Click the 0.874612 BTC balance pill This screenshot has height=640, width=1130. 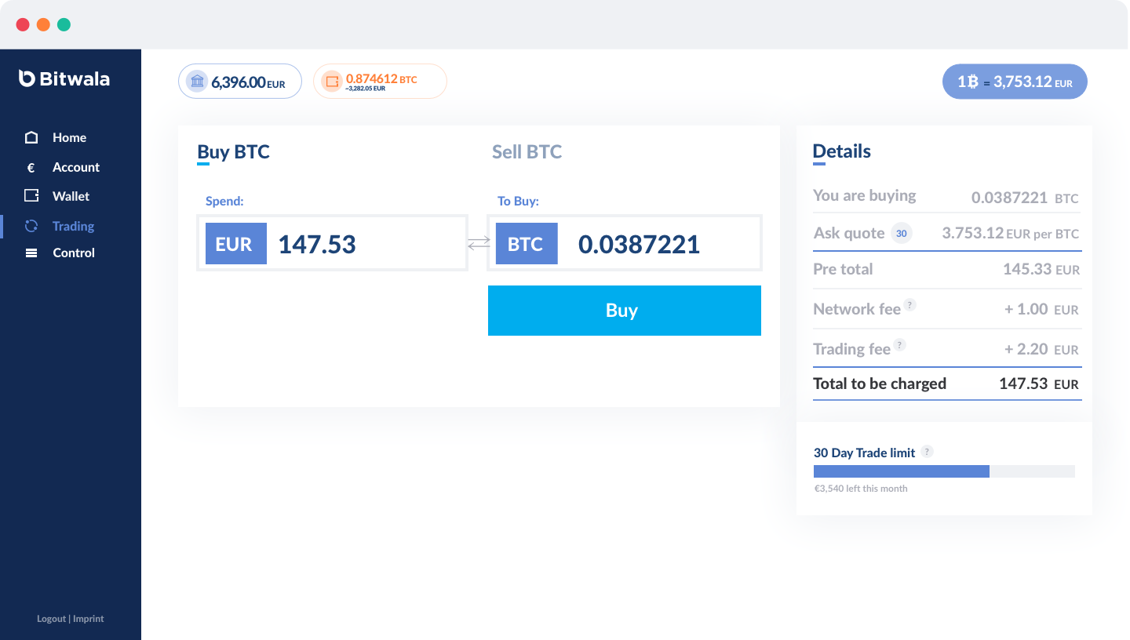[x=380, y=81]
